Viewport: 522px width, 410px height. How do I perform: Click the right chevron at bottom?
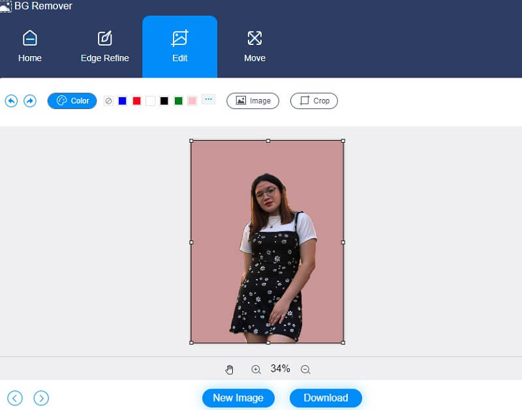coord(42,398)
